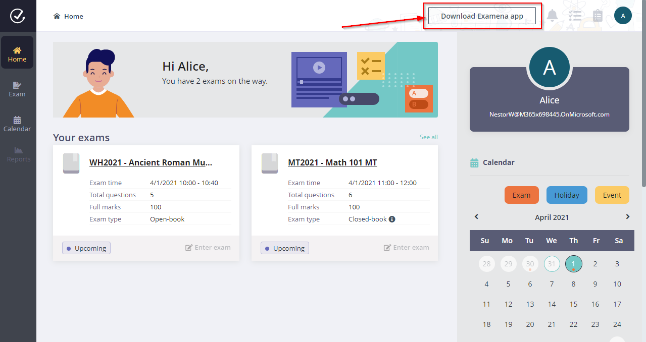
Task: Click the Examena logo icon
Action: [x=18, y=16]
